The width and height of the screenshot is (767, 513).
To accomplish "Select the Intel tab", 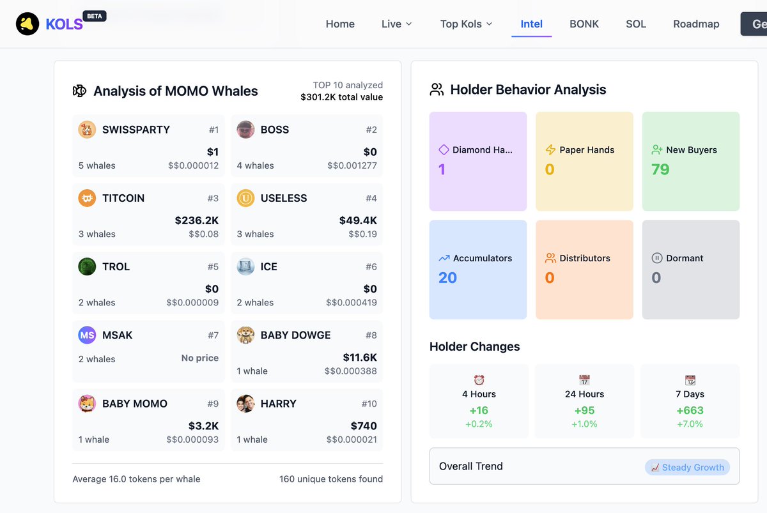I will pyautogui.click(x=531, y=24).
